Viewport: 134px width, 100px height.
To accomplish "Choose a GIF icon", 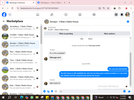I will tap(56, 91).
